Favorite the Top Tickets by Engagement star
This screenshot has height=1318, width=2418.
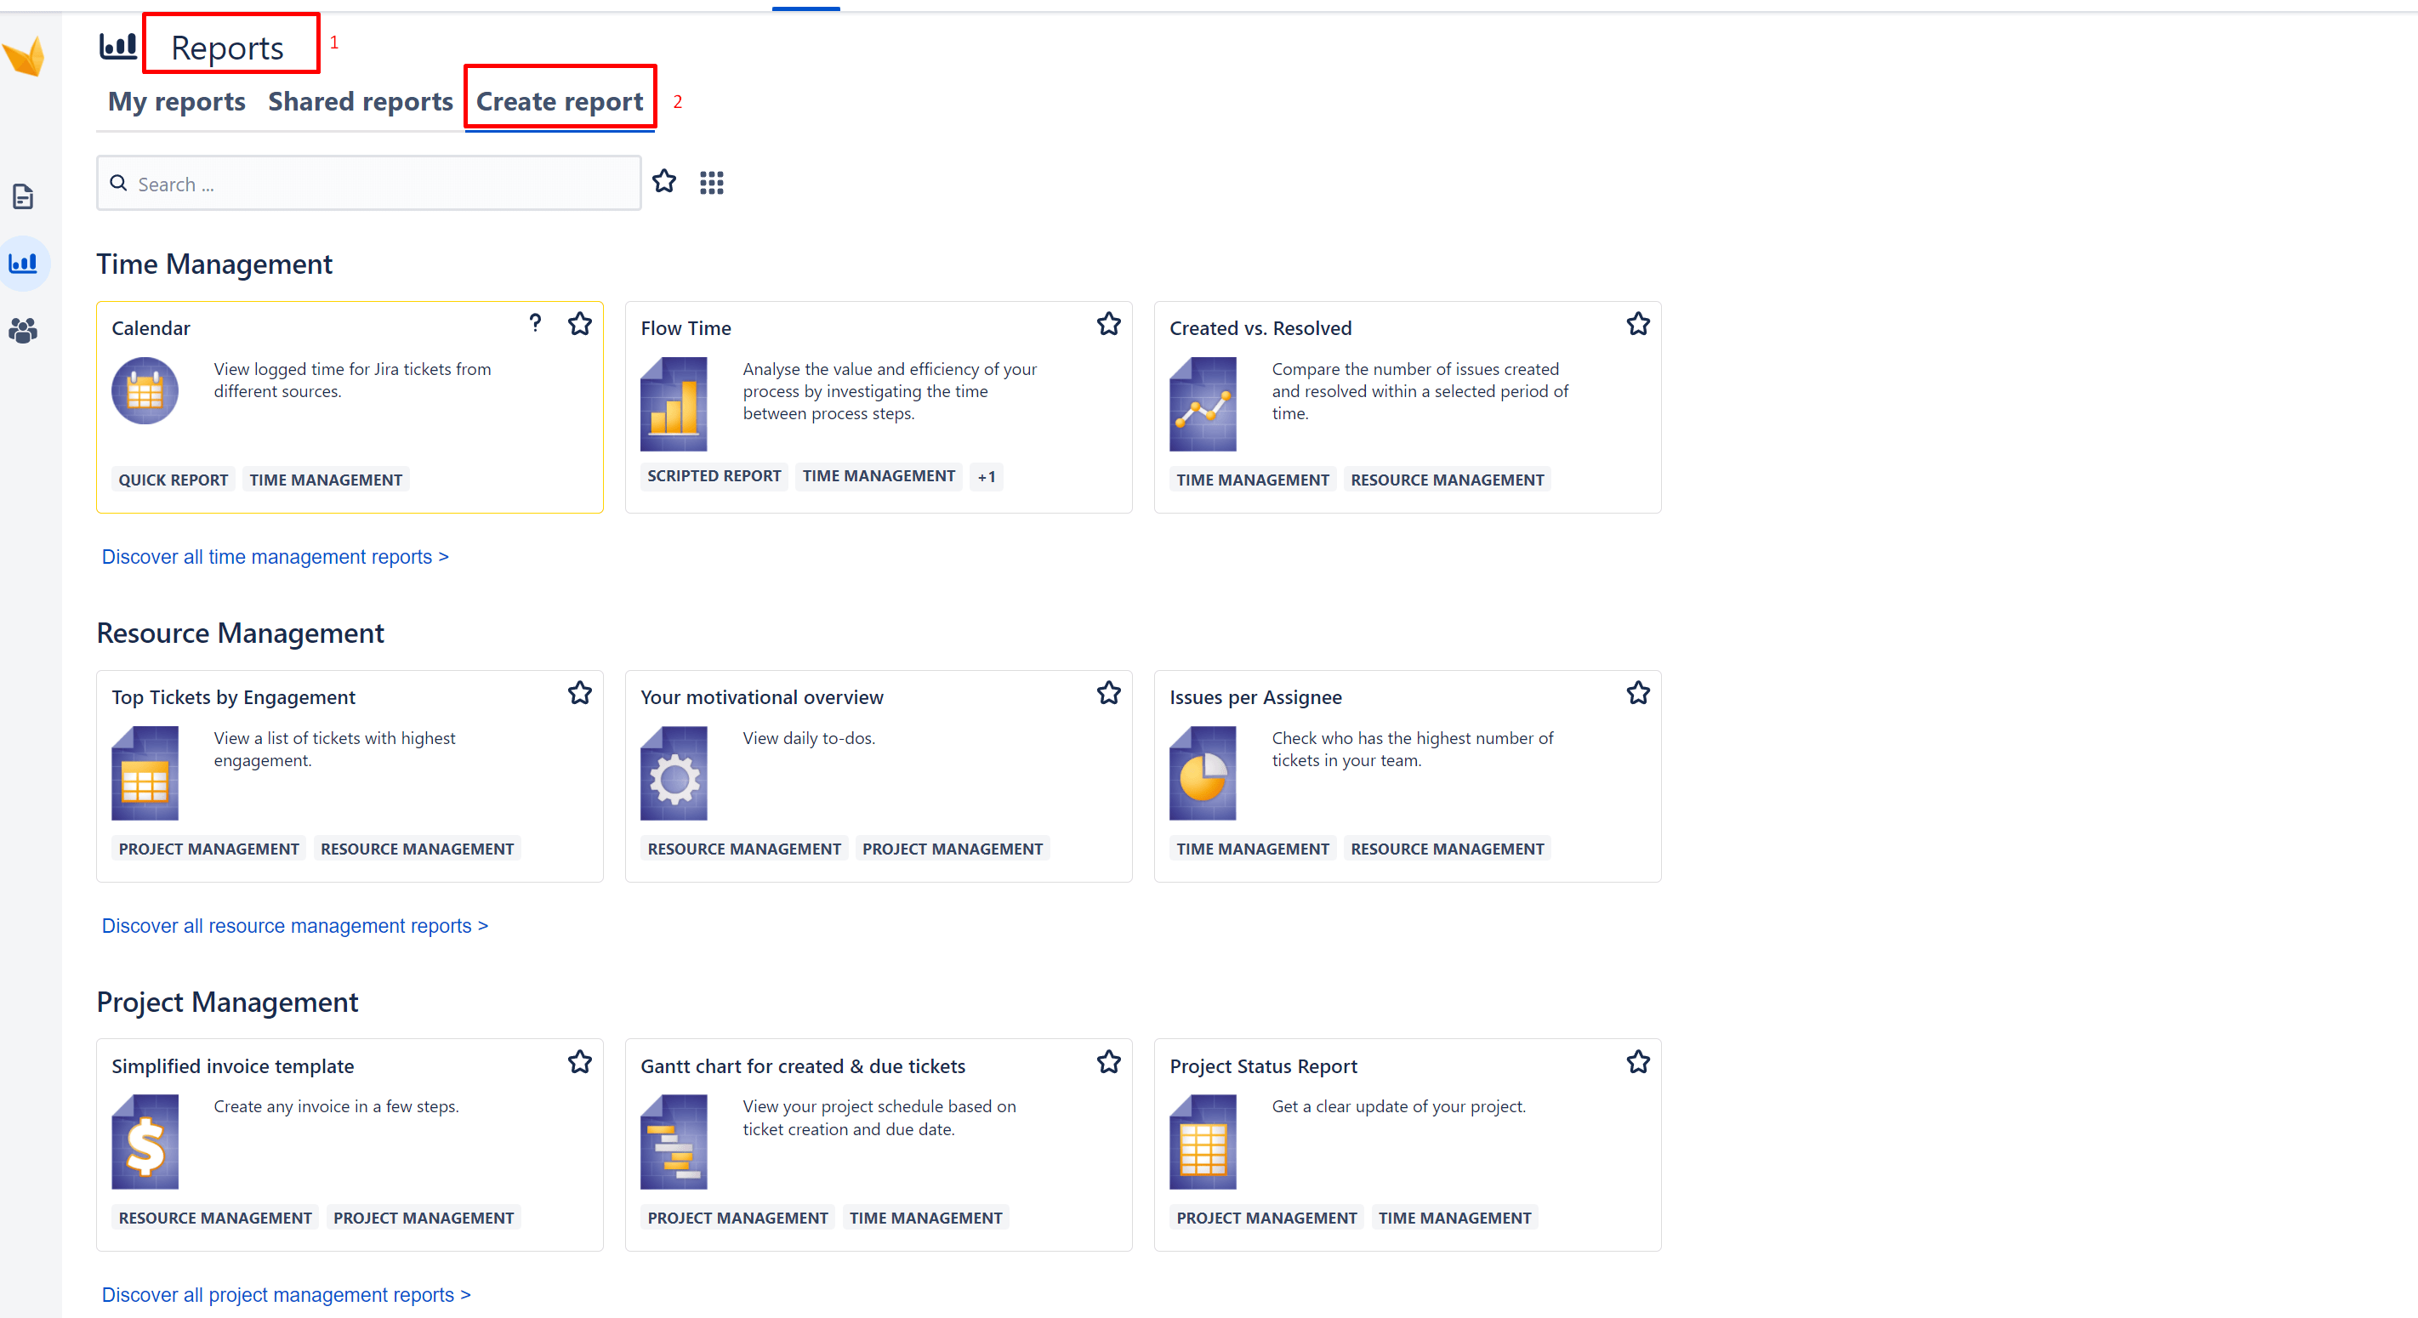pyautogui.click(x=580, y=693)
